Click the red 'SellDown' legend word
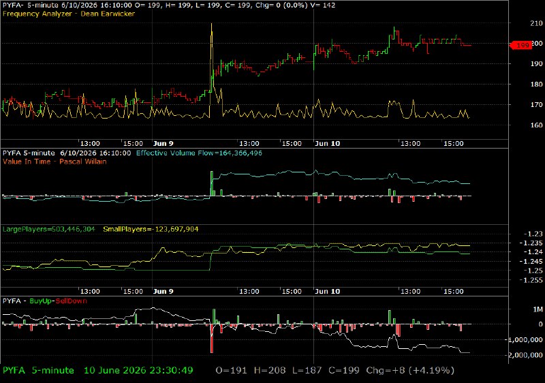 [x=72, y=301]
